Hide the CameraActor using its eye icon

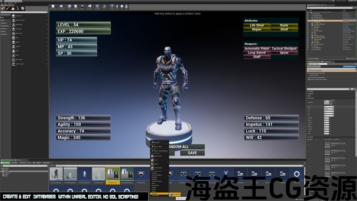click(x=308, y=22)
